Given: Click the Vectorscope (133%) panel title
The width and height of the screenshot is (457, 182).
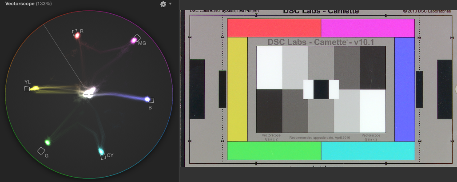Looking at the screenshot, I should [28, 4].
